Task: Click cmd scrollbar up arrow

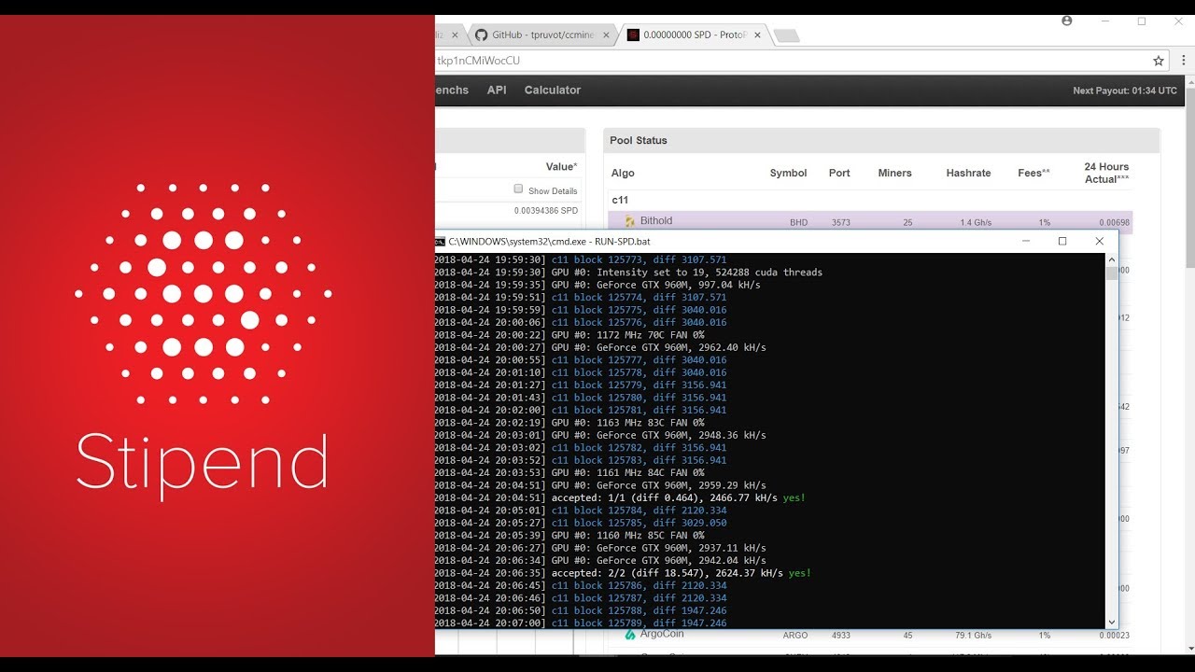Action: pyautogui.click(x=1112, y=260)
